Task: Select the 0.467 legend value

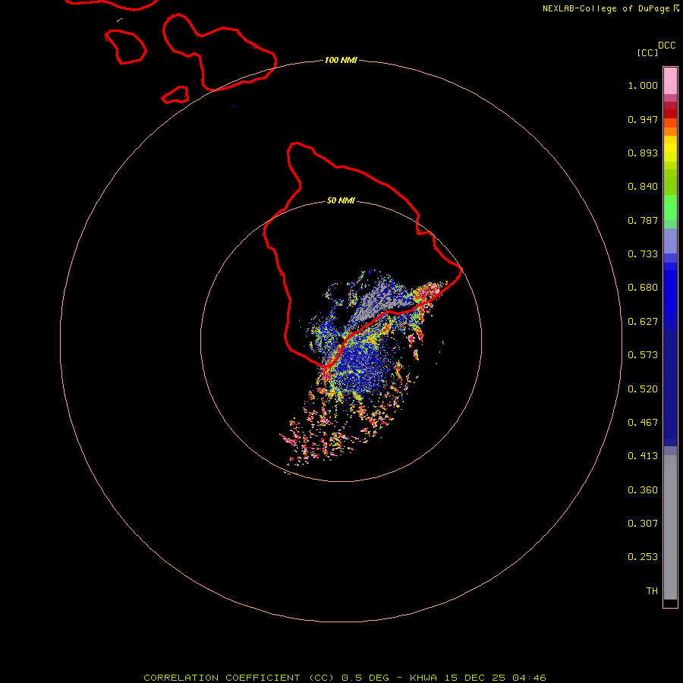Action: (643, 423)
